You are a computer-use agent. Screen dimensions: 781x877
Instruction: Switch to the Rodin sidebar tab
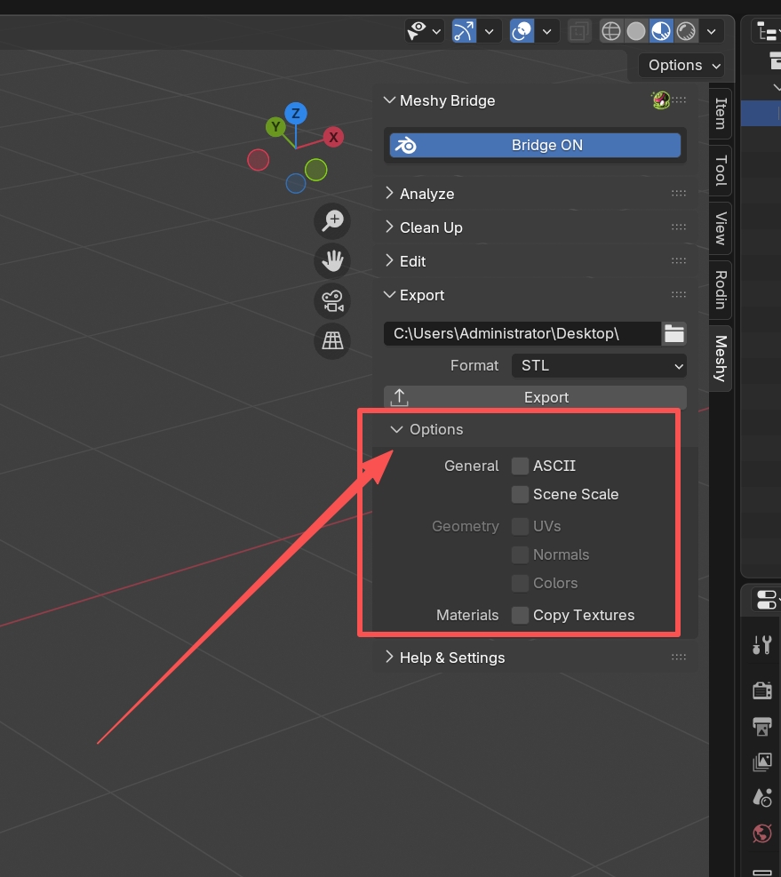point(721,291)
